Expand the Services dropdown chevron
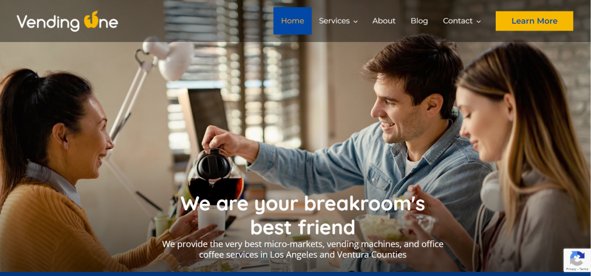Screen dimensions: 591x276 tap(356, 22)
